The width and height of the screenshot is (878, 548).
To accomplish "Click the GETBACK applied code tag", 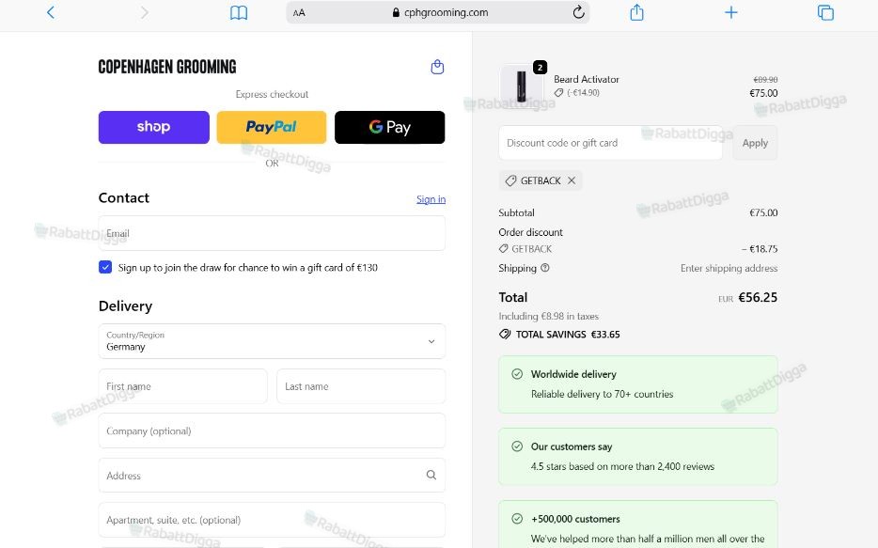I will click(541, 180).
